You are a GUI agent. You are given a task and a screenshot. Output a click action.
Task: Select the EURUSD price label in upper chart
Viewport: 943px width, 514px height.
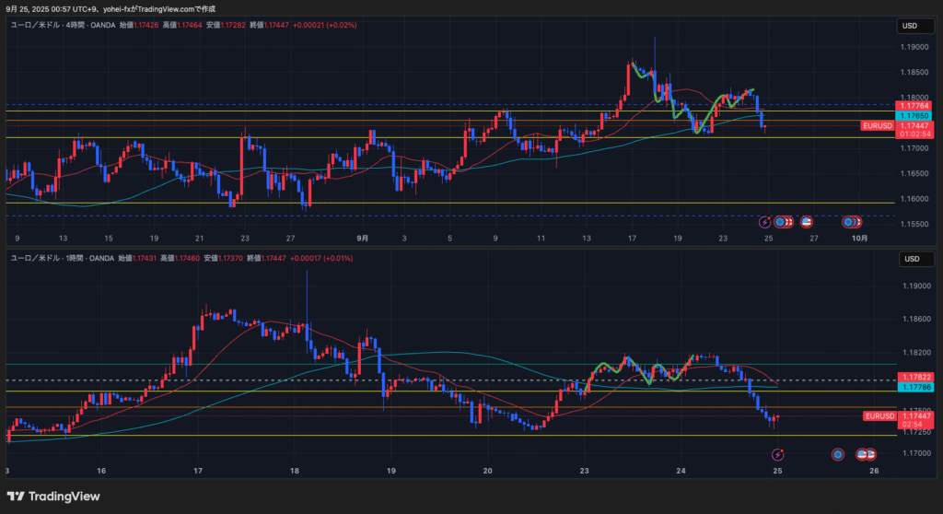coord(875,125)
